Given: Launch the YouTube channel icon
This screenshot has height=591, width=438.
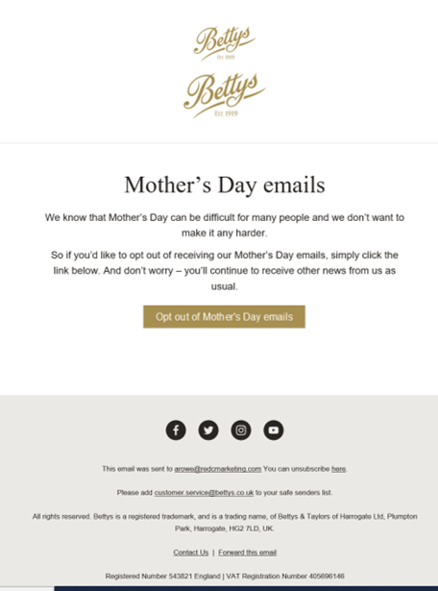Looking at the screenshot, I should pyautogui.click(x=274, y=431).
